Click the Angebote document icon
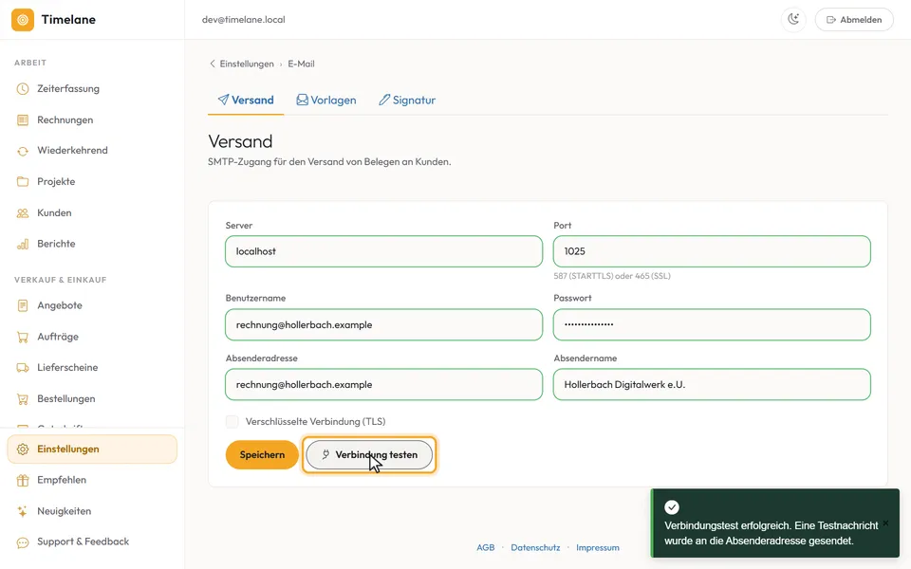This screenshot has height=569, width=911. tap(23, 305)
